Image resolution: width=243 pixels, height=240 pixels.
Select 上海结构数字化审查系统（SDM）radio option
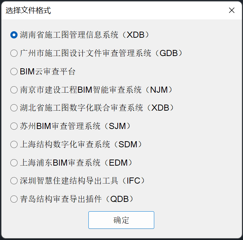point(14,144)
